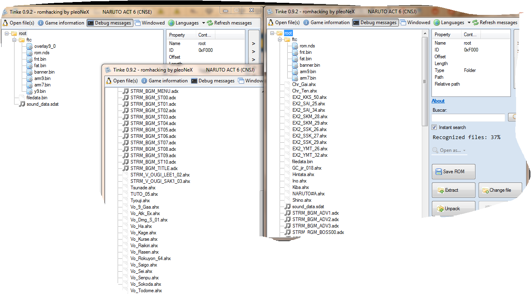The height and width of the screenshot is (295, 531).
Task: Click the rom.nds file icon in the CNSE window
Action: click(x=29, y=53)
